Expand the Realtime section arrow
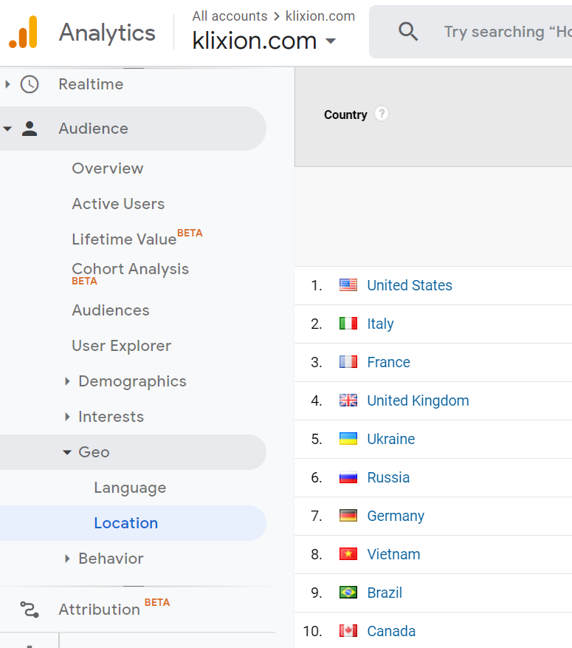 pyautogui.click(x=7, y=84)
